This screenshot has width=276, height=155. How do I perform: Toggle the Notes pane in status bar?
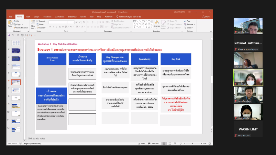click(141, 143)
